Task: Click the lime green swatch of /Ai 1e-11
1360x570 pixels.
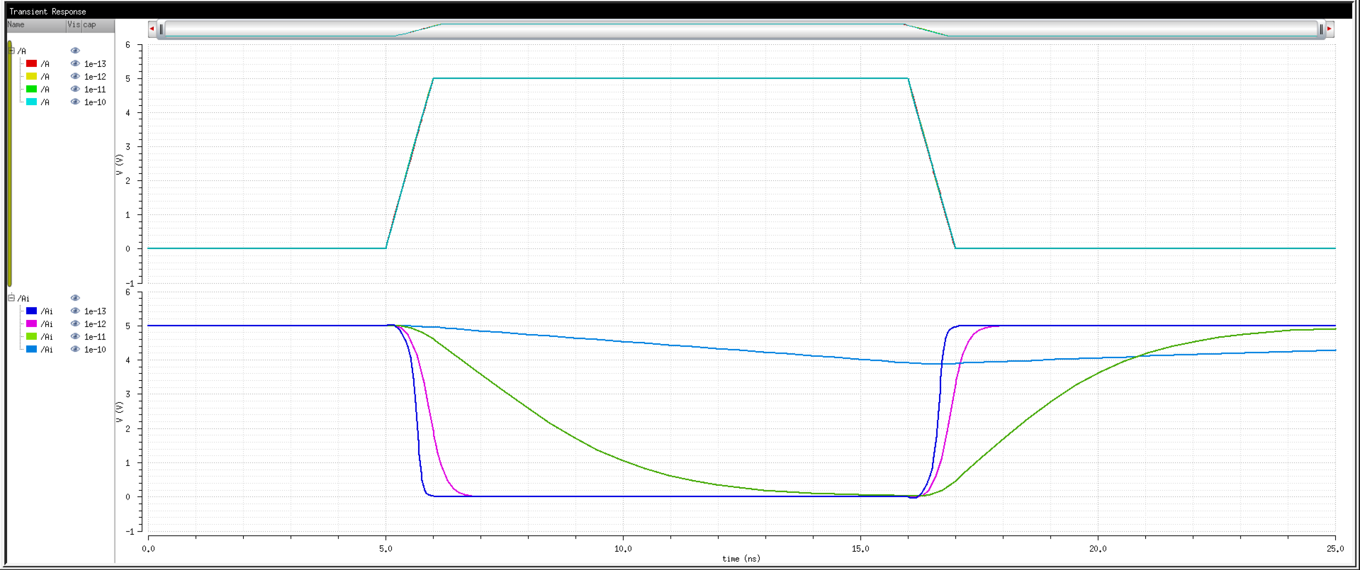Action: [31, 337]
